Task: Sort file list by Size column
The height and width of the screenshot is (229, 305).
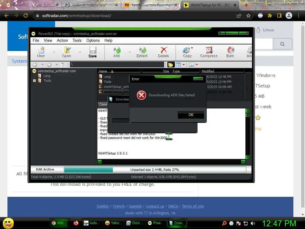Action: 156,71
